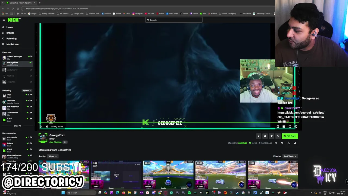Click Georgef1zz channel avatar
The width and height of the screenshot is (348, 196).
tap(43, 138)
